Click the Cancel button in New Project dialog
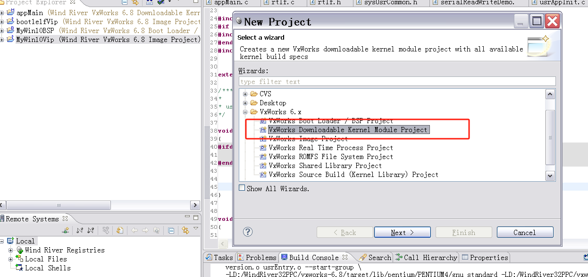The image size is (588, 277). tap(525, 232)
